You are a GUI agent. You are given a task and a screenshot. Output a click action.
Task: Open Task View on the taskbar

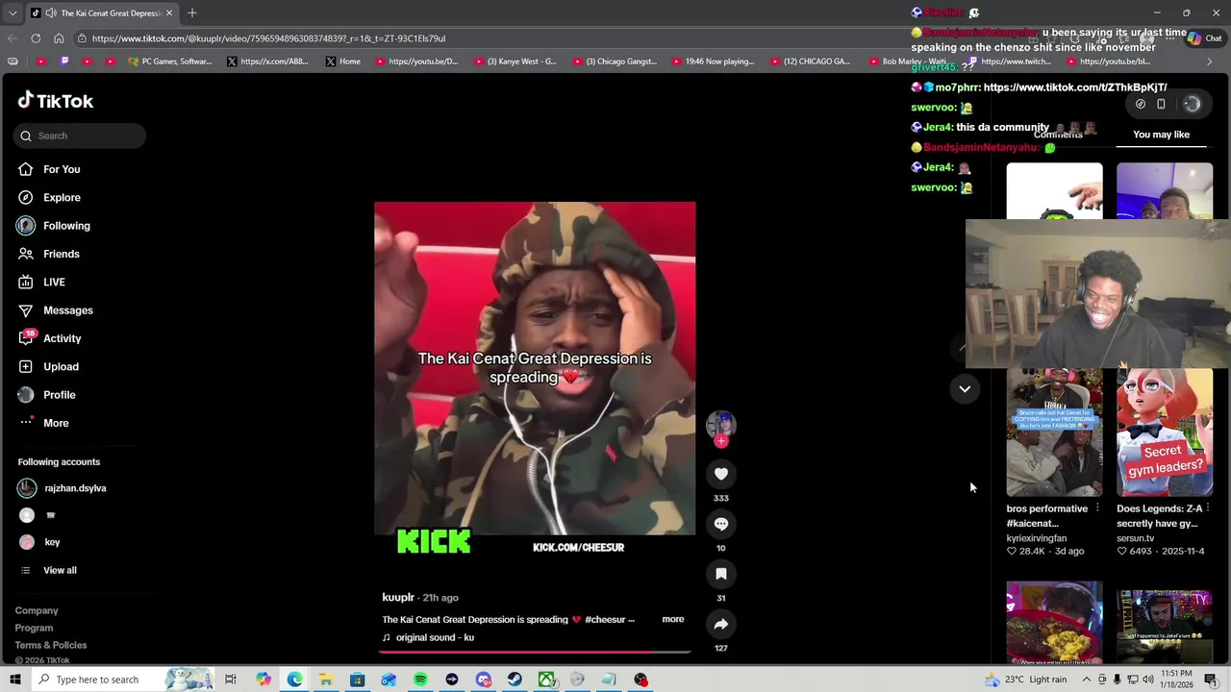[231, 680]
